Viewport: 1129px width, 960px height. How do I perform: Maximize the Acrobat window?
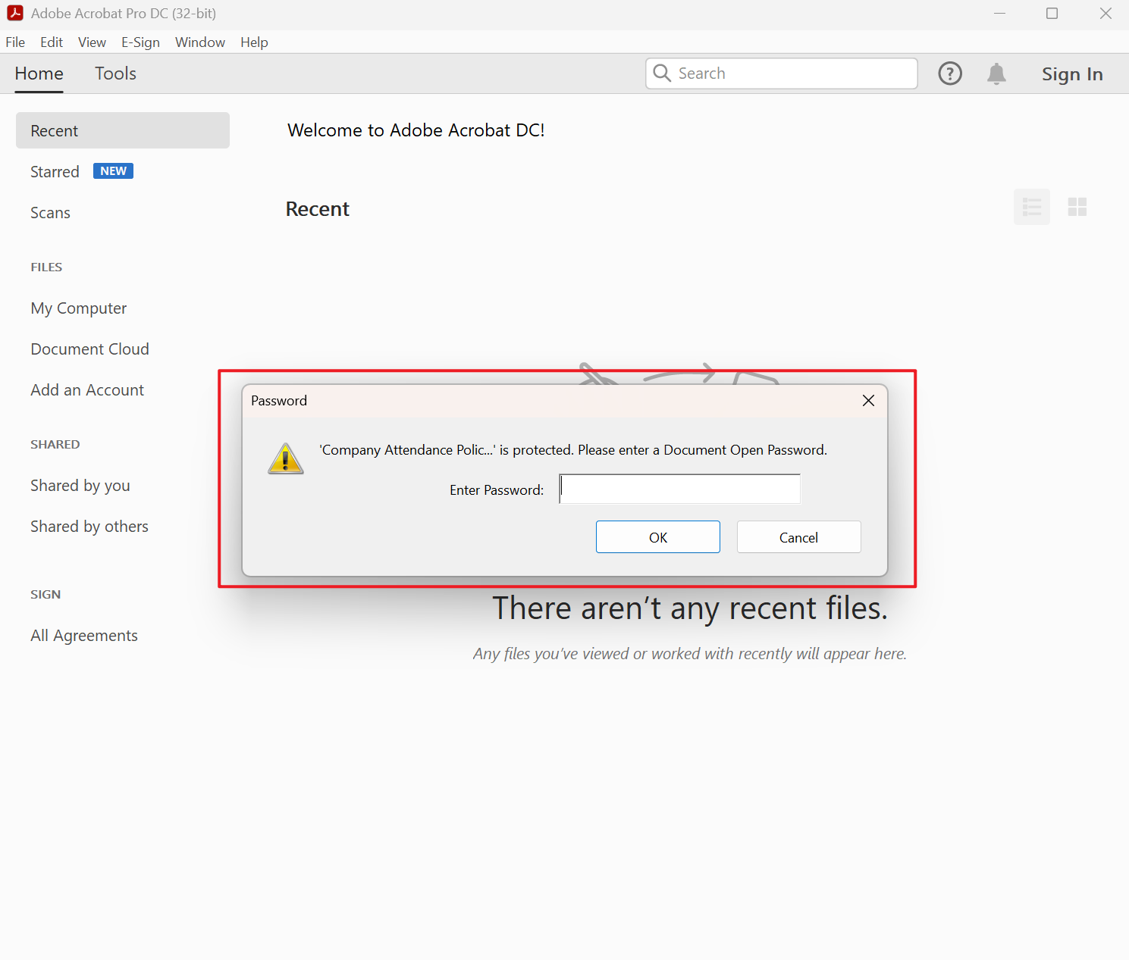1052,13
